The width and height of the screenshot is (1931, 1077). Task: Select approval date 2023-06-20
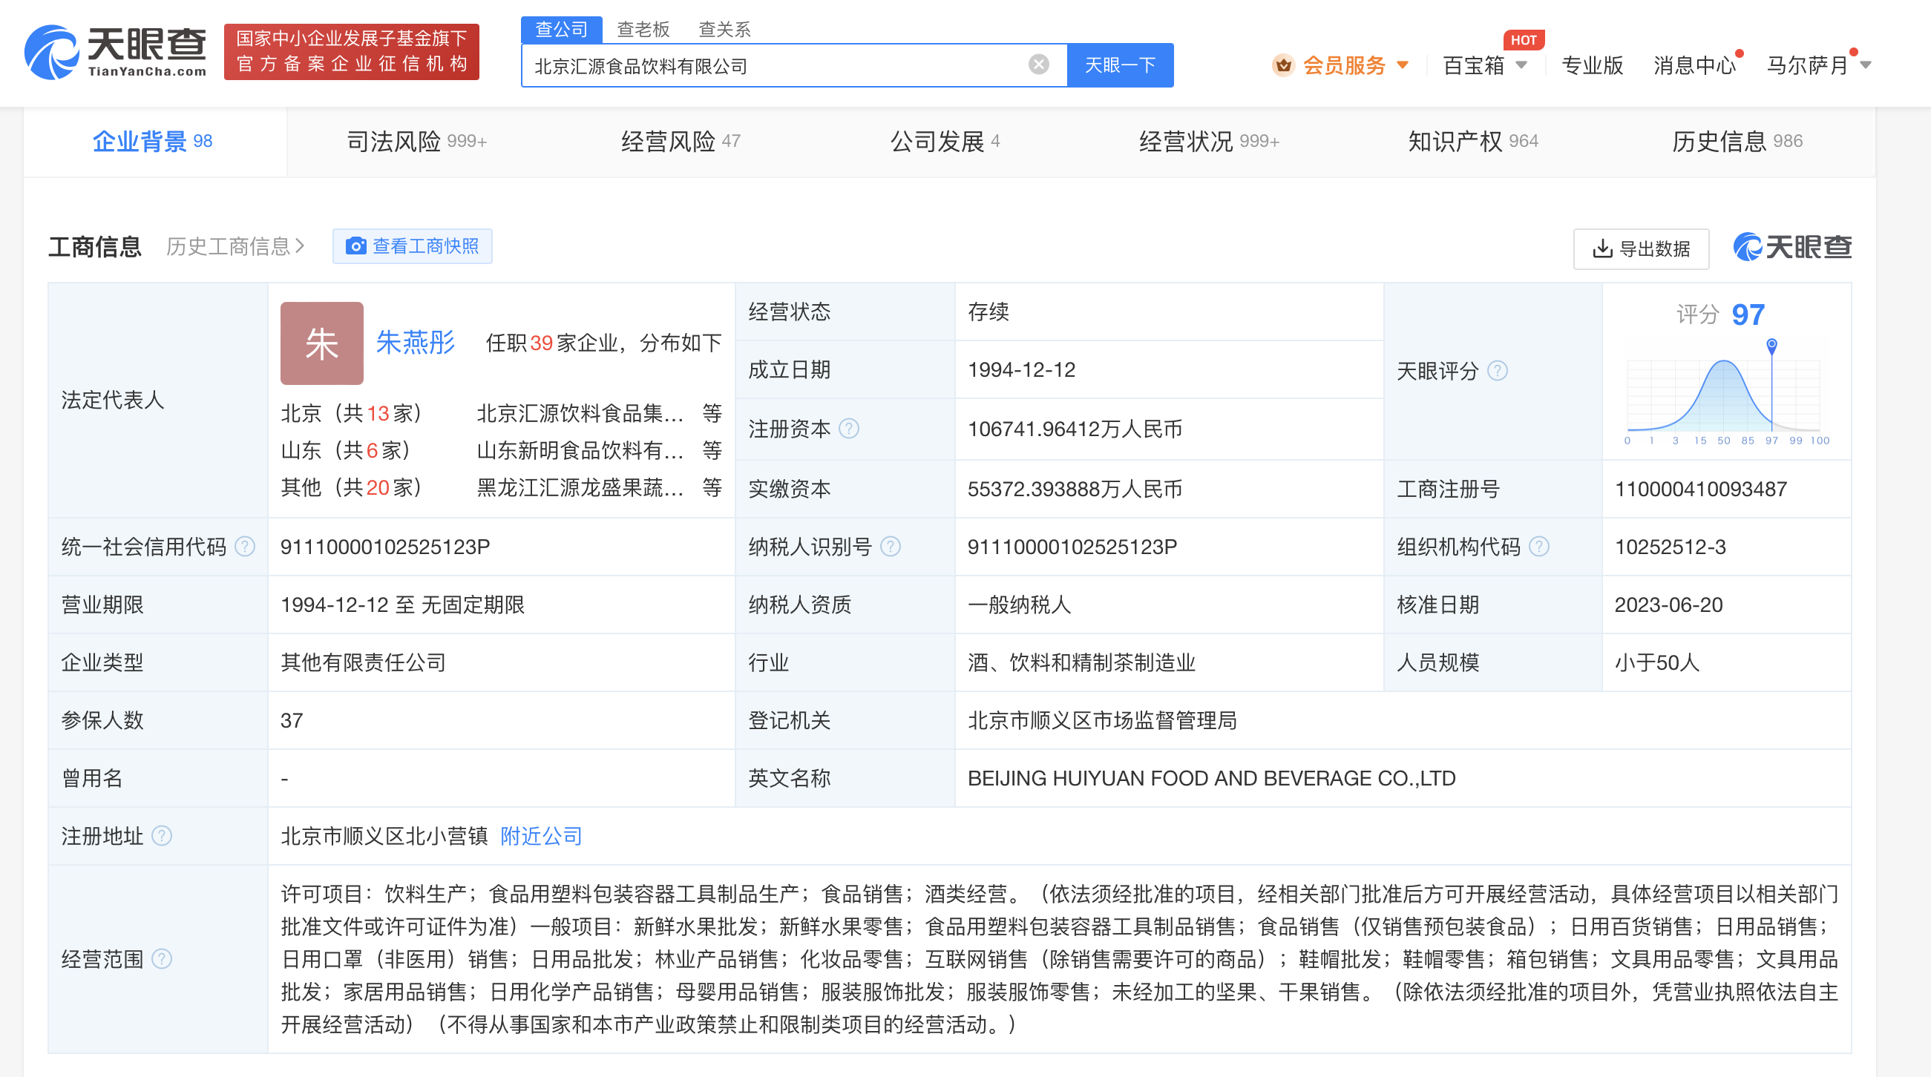click(1668, 604)
